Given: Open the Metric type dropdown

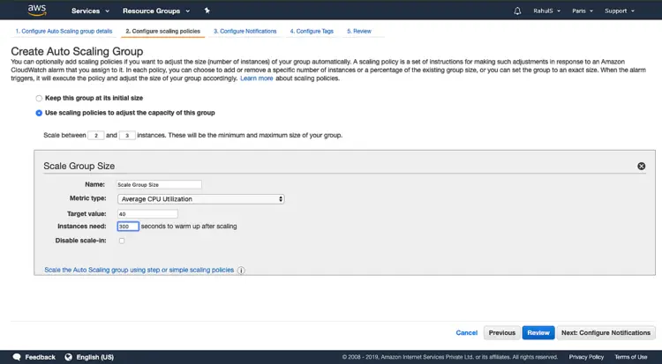Looking at the screenshot, I should point(200,199).
